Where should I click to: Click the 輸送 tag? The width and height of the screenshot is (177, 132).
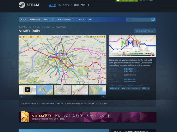[123, 88]
